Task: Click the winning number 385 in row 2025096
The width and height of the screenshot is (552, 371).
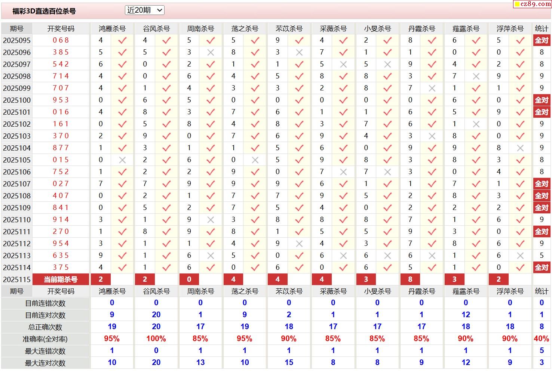Action: click(61, 52)
